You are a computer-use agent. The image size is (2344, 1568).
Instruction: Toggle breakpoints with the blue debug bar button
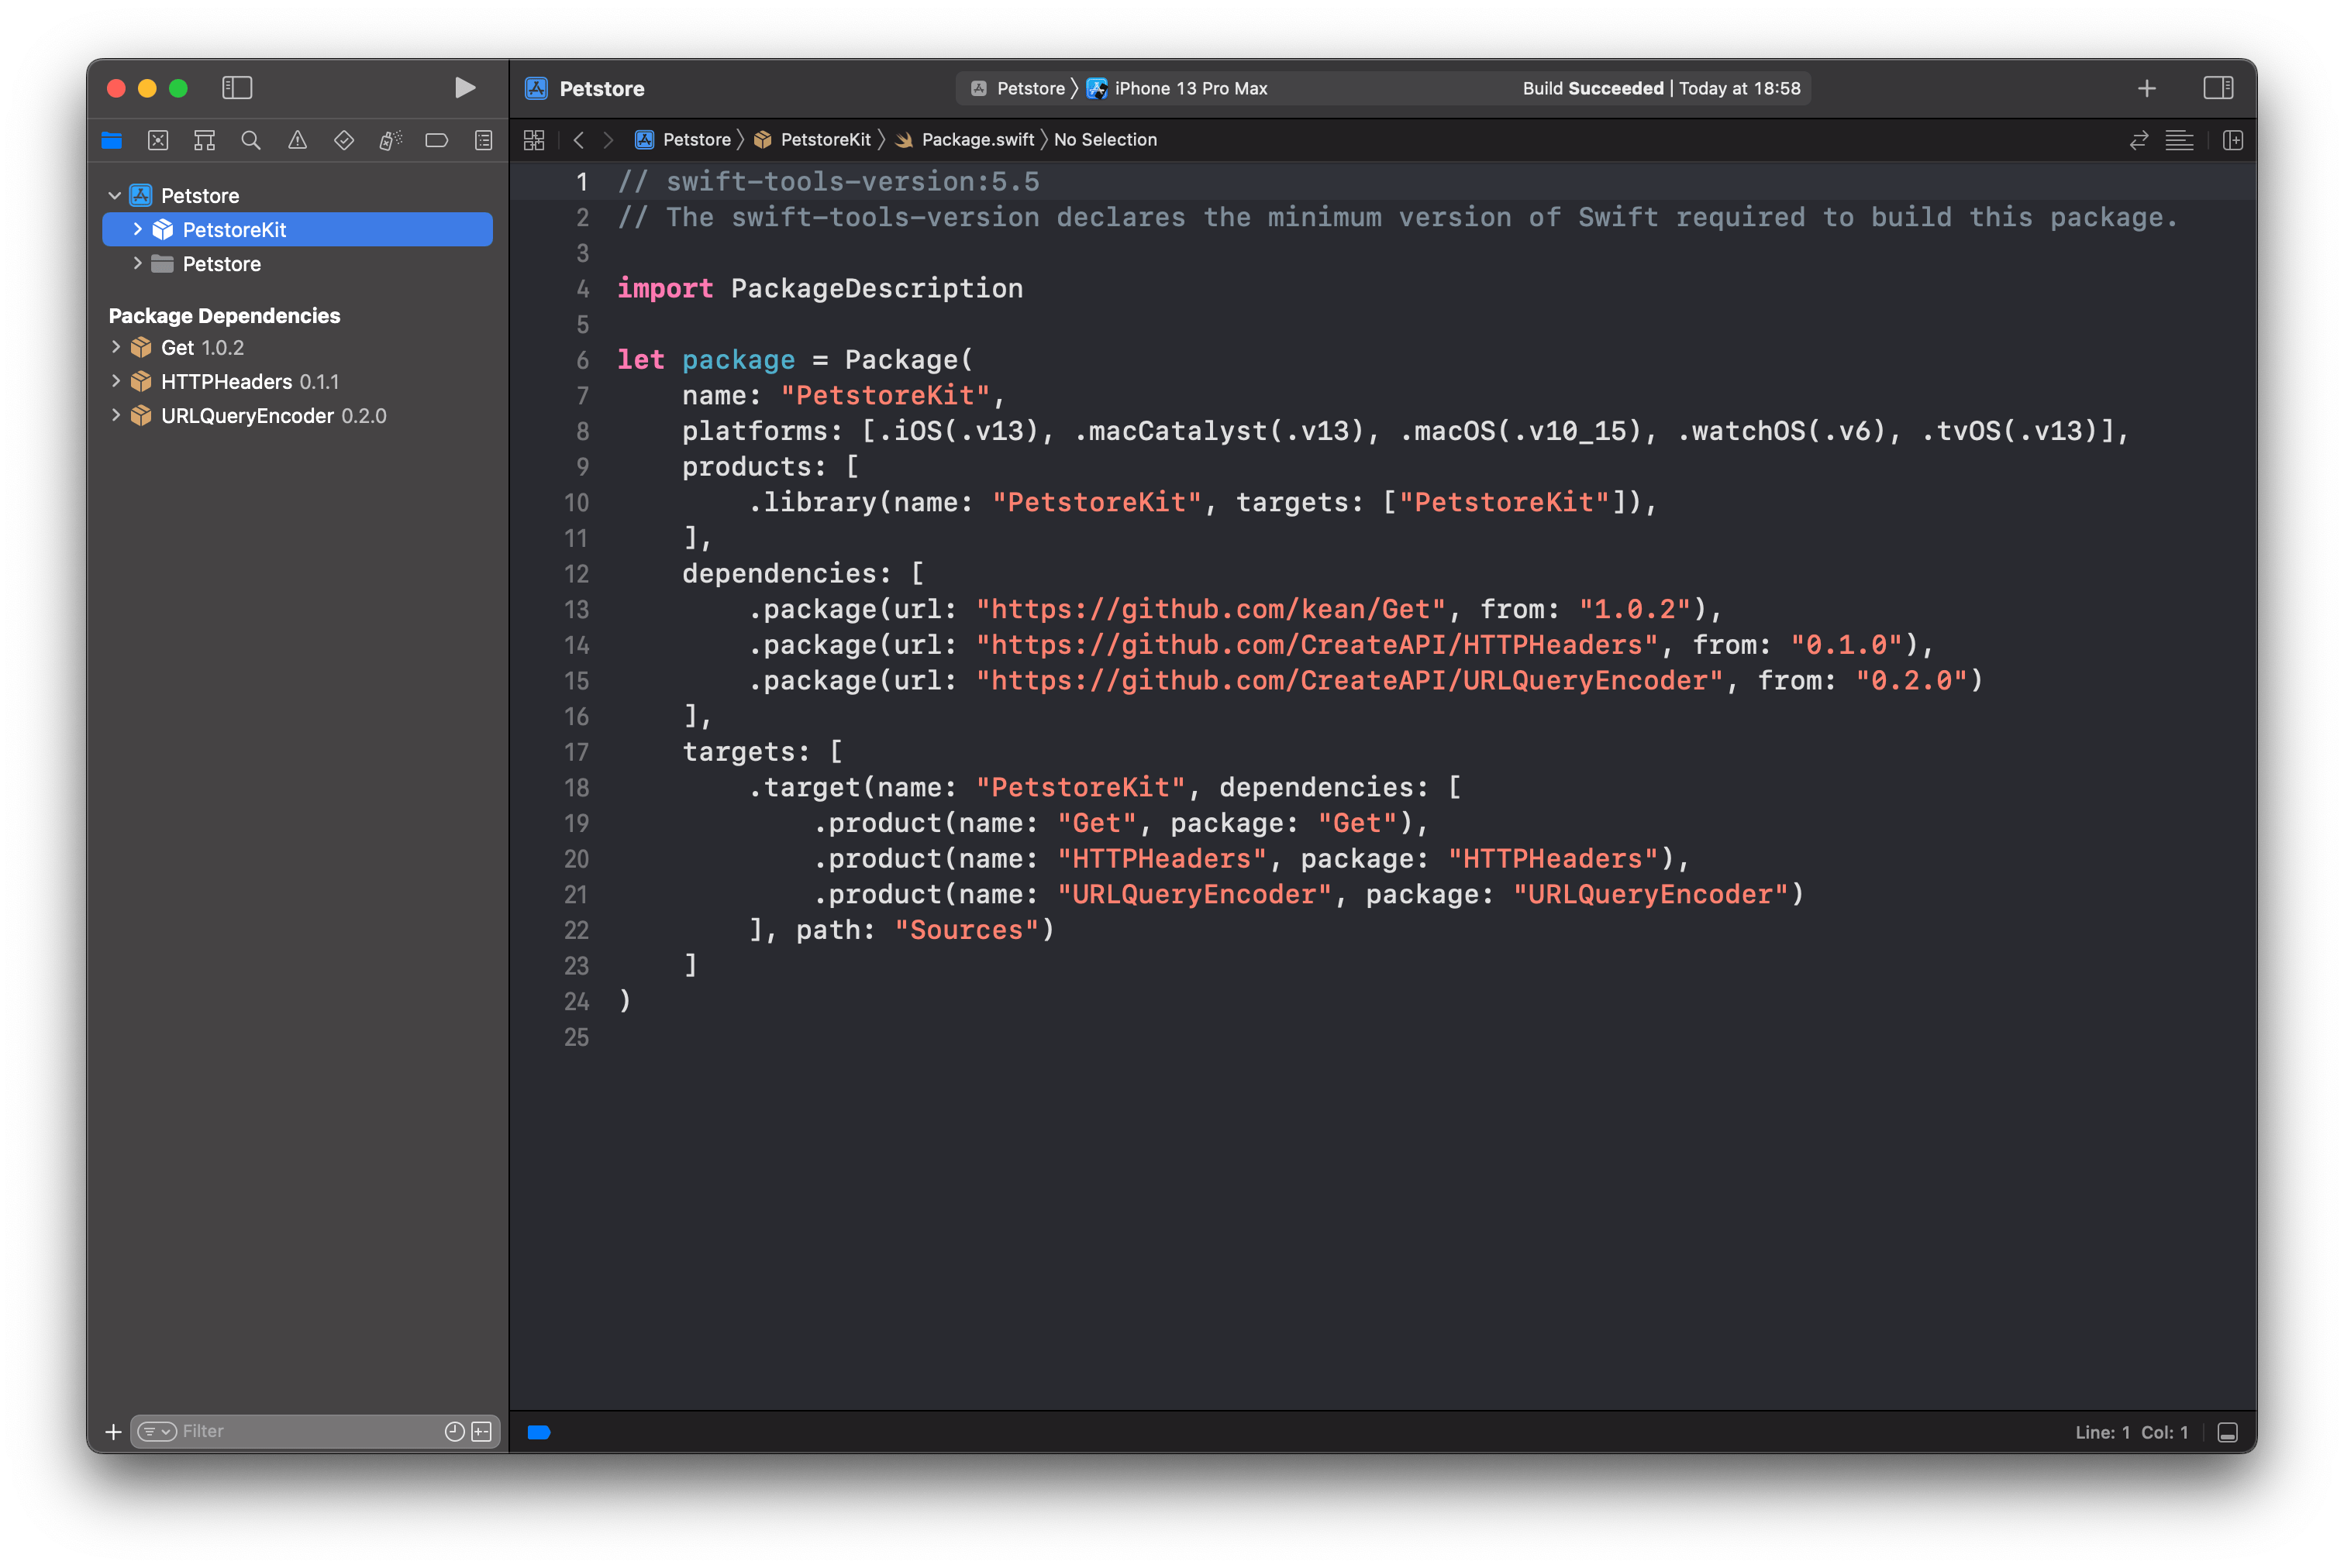pyautogui.click(x=539, y=1432)
